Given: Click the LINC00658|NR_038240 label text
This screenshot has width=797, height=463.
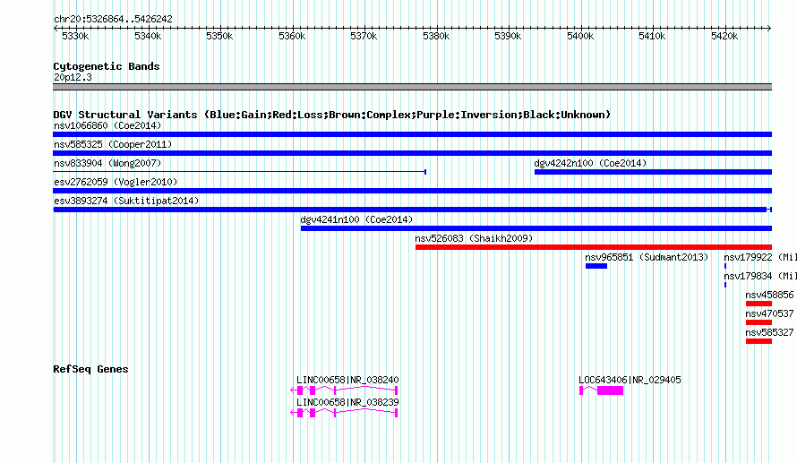Looking at the screenshot, I should 347,380.
